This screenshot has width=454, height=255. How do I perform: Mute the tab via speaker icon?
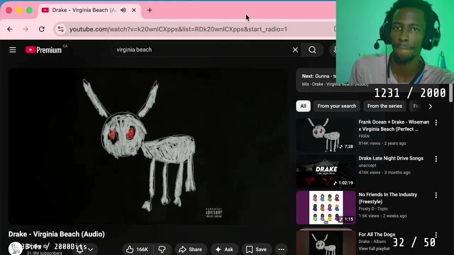click(x=123, y=10)
